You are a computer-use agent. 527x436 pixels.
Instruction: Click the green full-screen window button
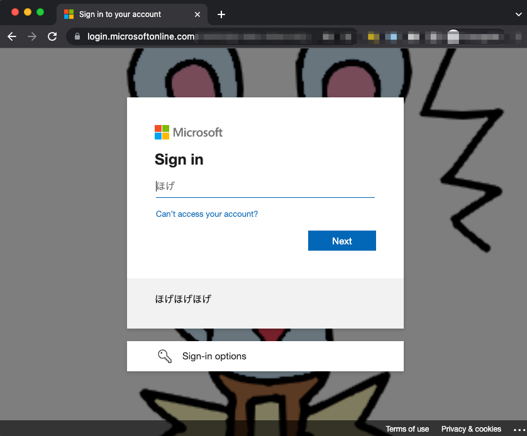pyautogui.click(x=40, y=12)
